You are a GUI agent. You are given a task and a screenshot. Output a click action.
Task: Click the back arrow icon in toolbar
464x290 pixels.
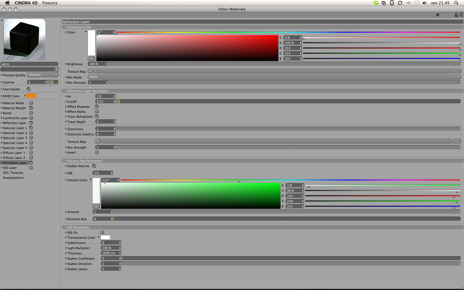(437, 15)
